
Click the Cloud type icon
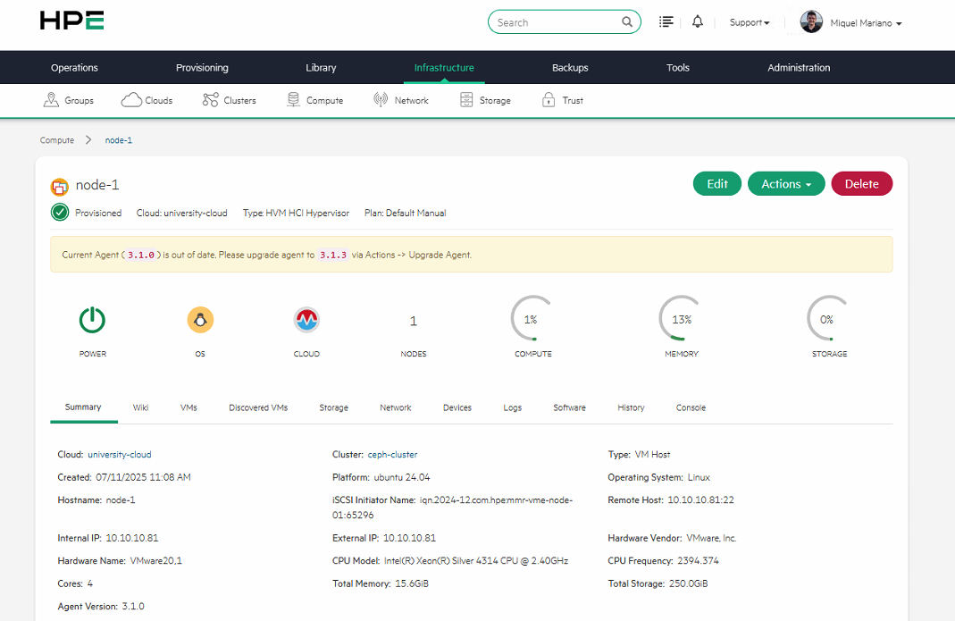click(x=306, y=320)
